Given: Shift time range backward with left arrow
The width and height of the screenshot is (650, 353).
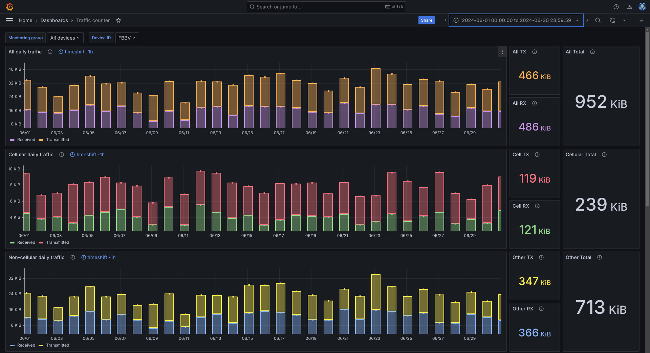Looking at the screenshot, I should coord(446,20).
